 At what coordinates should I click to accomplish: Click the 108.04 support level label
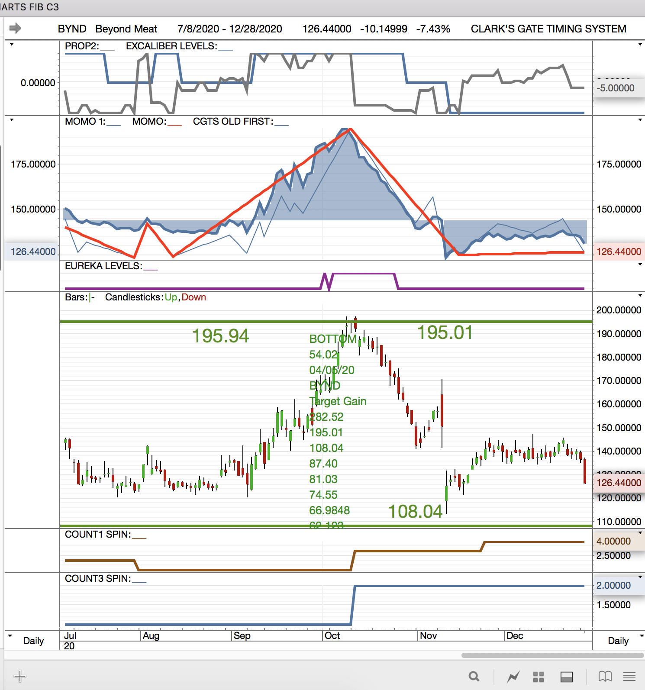[415, 511]
